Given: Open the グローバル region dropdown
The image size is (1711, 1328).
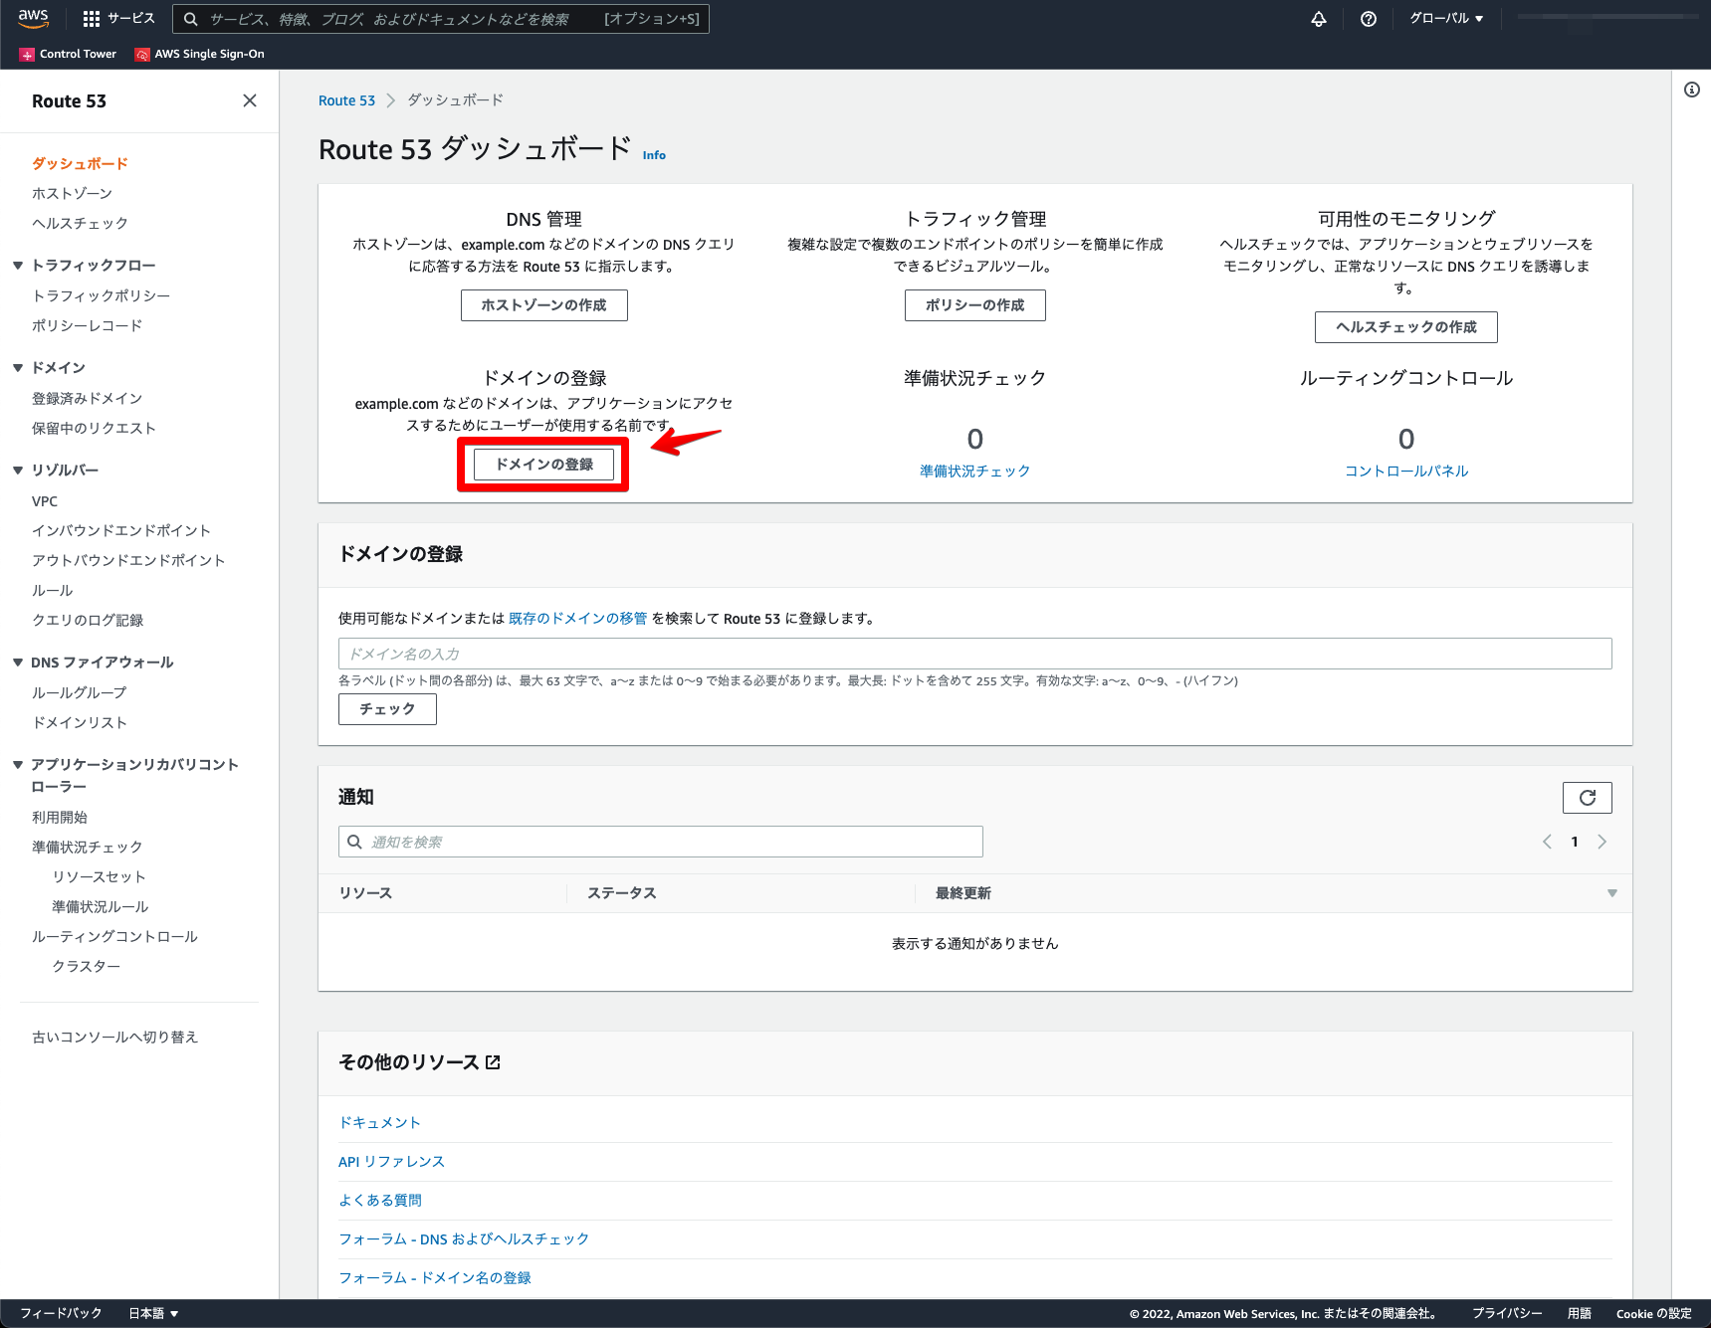Looking at the screenshot, I should point(1446,19).
